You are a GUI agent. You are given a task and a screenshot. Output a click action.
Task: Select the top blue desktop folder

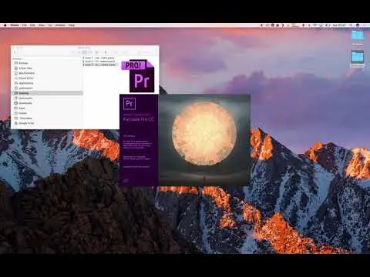358,35
